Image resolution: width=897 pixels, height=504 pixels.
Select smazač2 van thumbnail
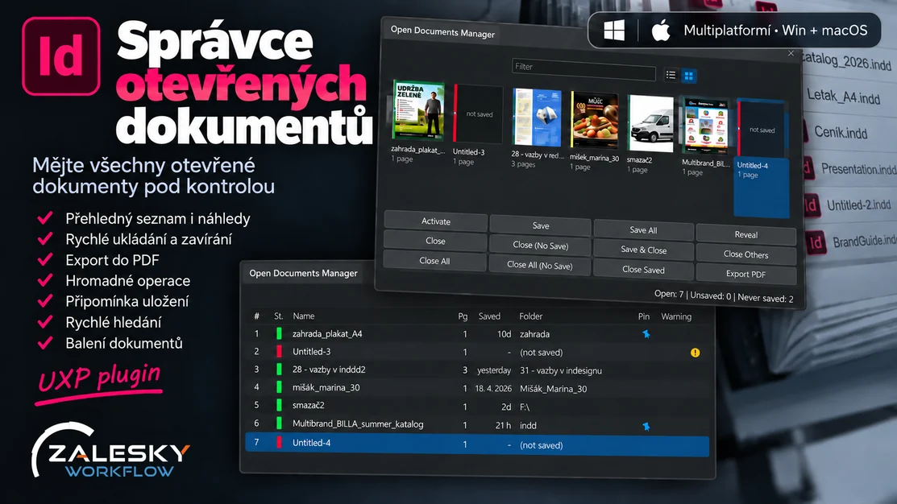[x=650, y=123]
